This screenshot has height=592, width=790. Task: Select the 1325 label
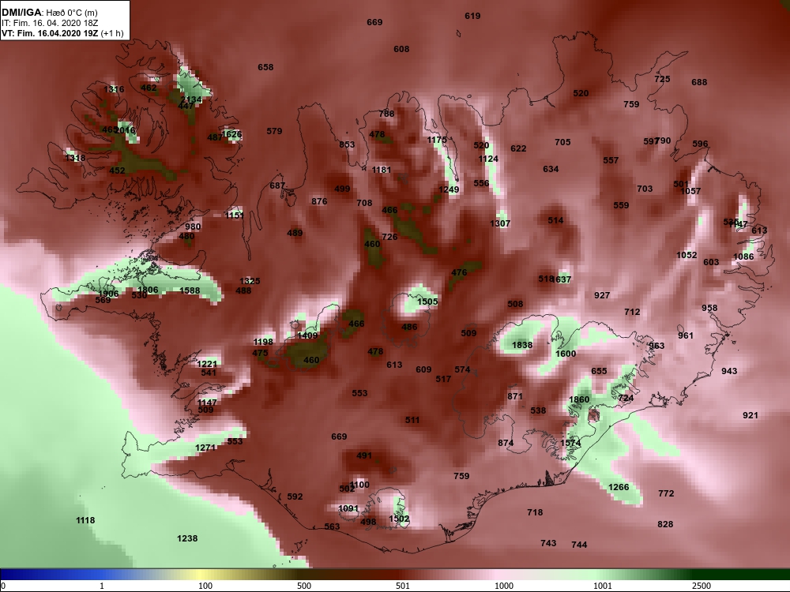point(250,282)
